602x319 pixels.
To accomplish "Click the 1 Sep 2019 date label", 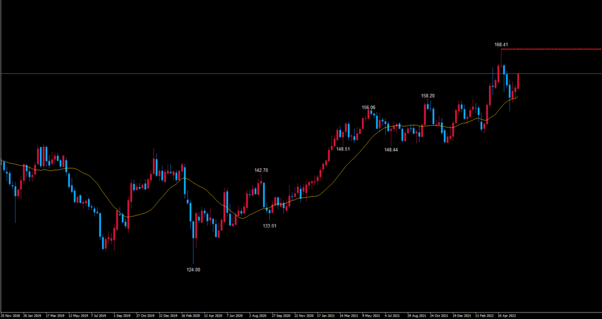I will tap(123, 314).
